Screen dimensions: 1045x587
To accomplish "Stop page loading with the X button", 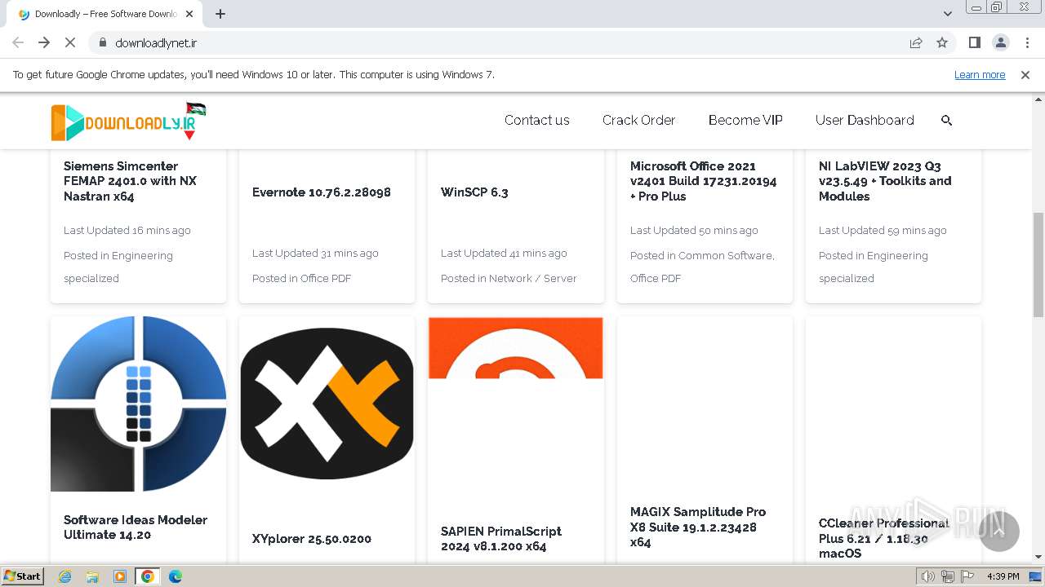I will (x=70, y=42).
